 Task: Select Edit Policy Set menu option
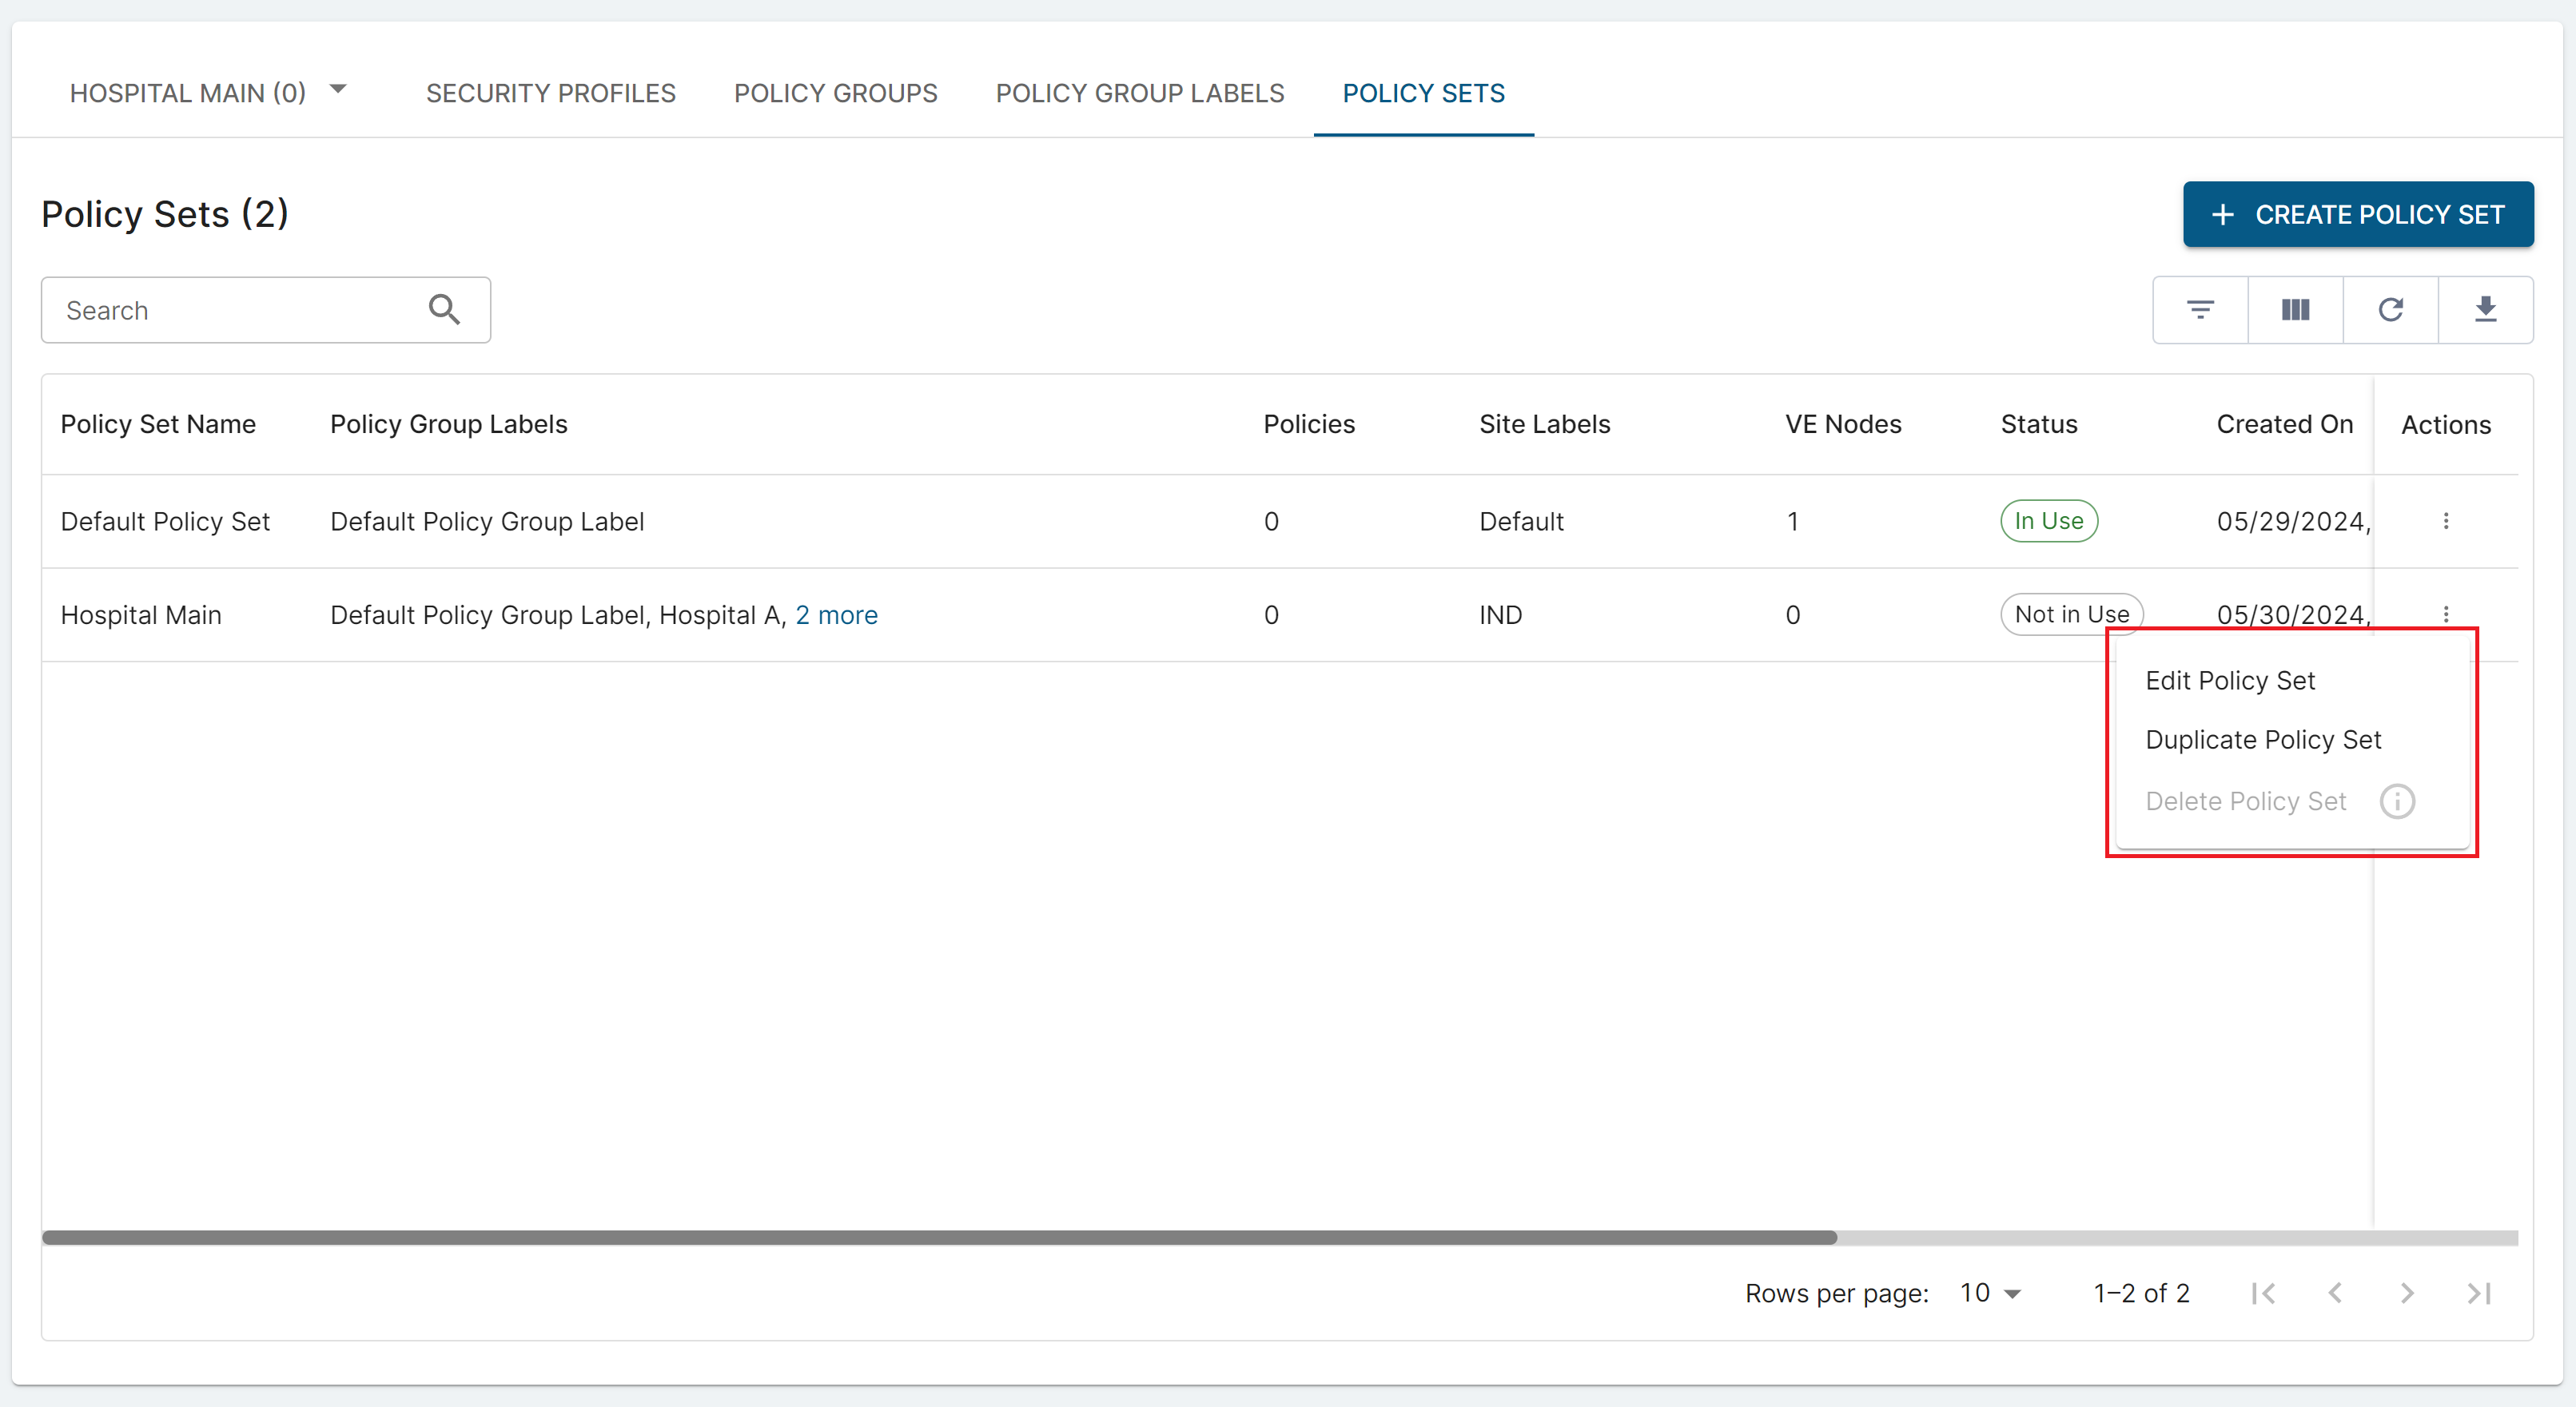tap(2230, 681)
